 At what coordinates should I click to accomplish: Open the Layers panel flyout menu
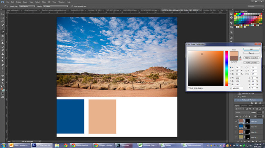[x=263, y=106]
